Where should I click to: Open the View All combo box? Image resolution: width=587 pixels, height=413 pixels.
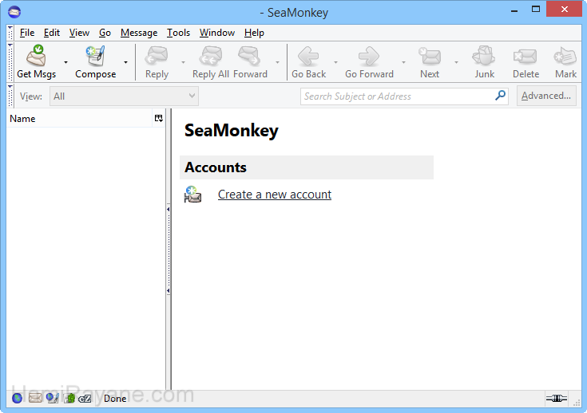click(124, 96)
